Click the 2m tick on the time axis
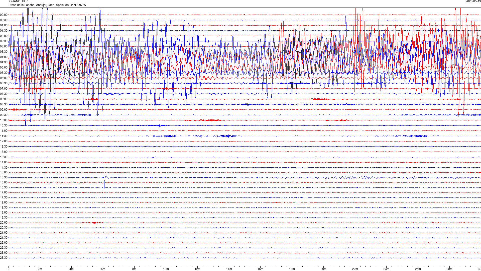The width and height of the screenshot is (481, 271). click(40, 269)
